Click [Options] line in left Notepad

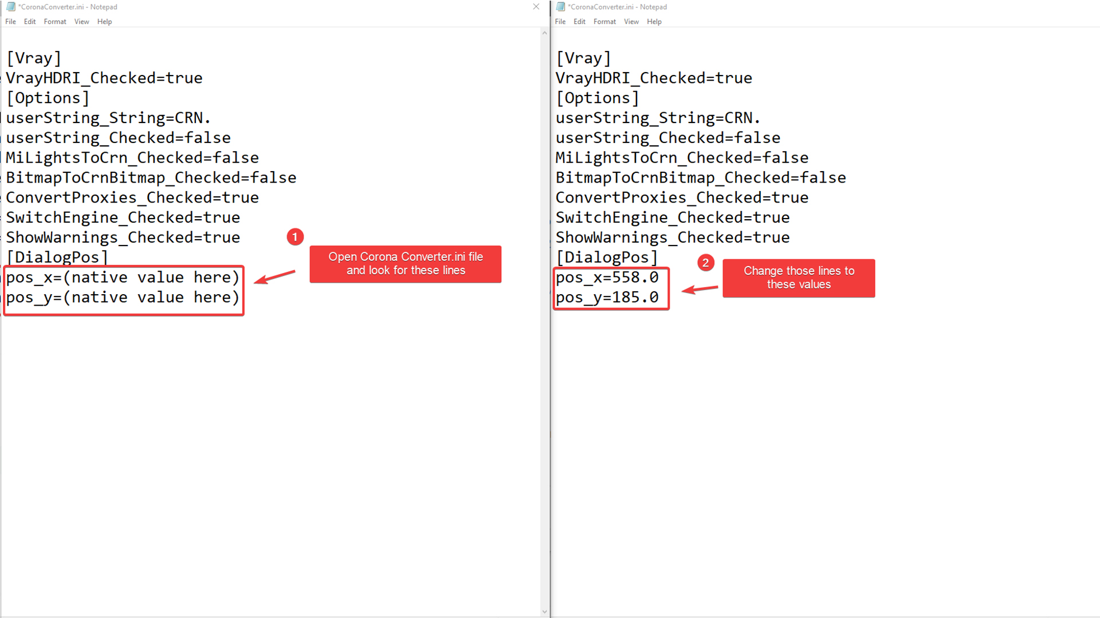48,98
